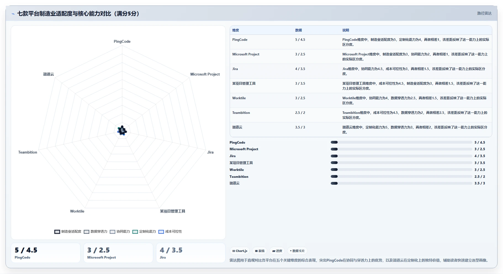The width and height of the screenshot is (503, 274).
Task: Click the 2.5 / 2 value in the table
Action: (x=300, y=113)
